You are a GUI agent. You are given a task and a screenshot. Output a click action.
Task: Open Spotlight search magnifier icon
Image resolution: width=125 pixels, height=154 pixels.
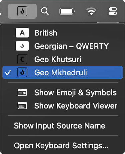click(45, 11)
